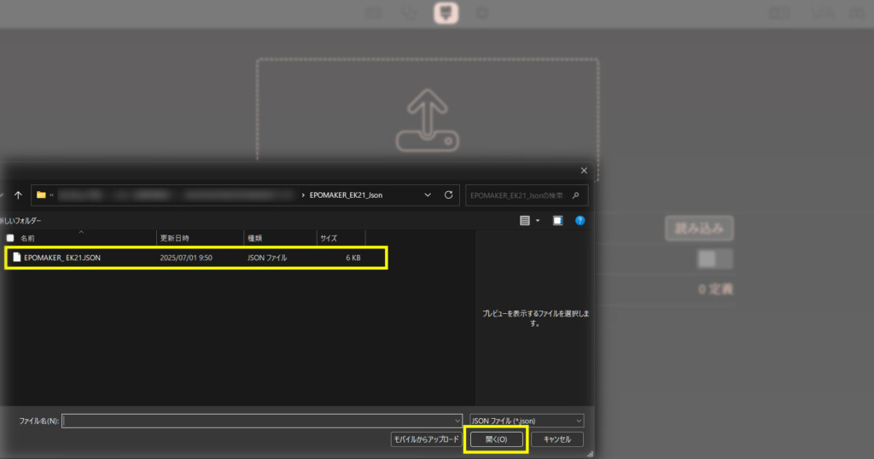The width and height of the screenshot is (874, 459).
Task: Click the 読み込み button in VIA
Action: pos(699,229)
